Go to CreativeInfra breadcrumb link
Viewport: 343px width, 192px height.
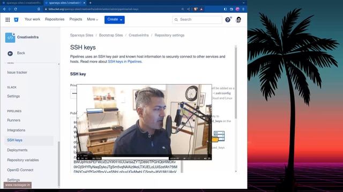pos(138,35)
